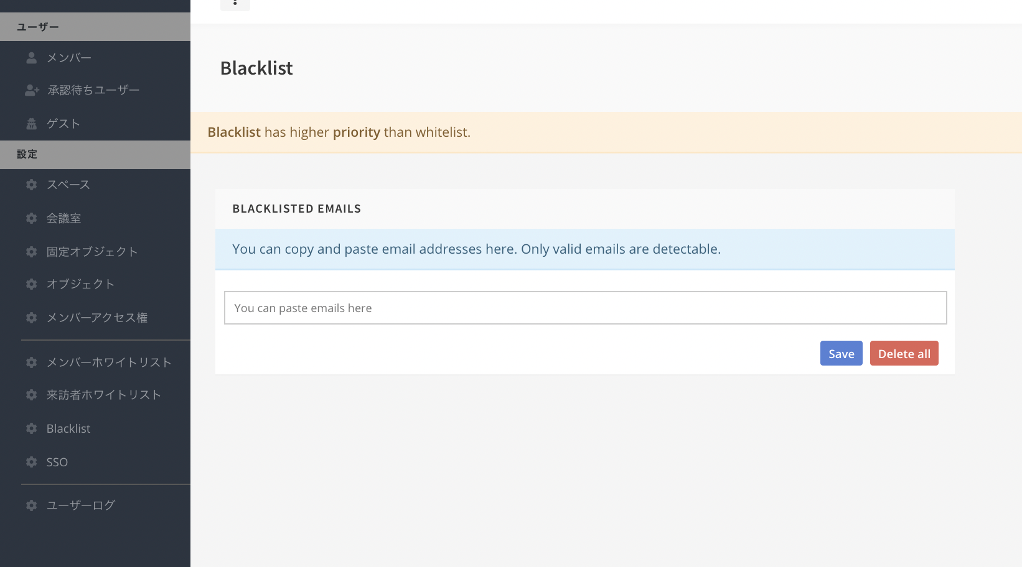Screen dimensions: 1022x567
Task: Click the gear icon beside スペース
Action: [32, 185]
